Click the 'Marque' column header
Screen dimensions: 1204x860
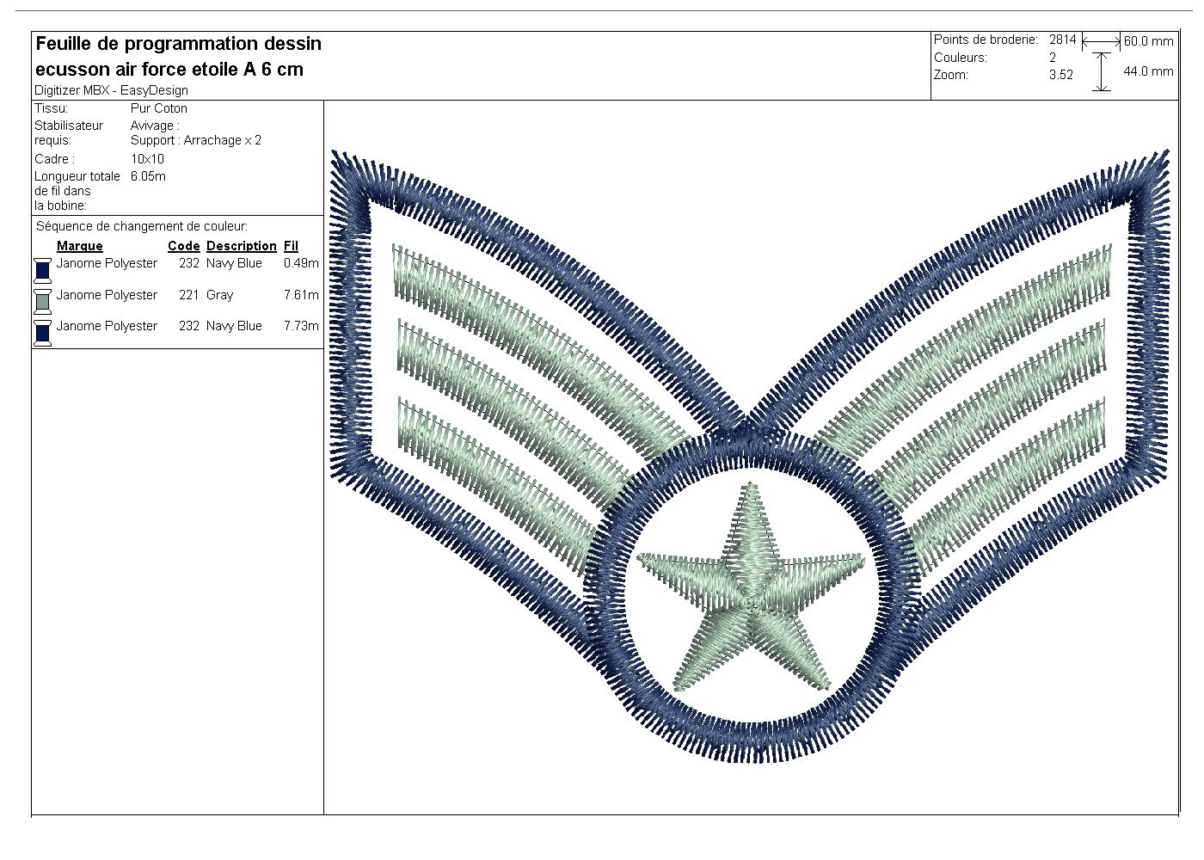pos(80,246)
